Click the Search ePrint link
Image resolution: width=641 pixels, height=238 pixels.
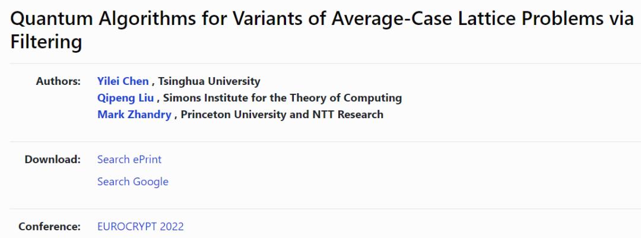coord(129,159)
